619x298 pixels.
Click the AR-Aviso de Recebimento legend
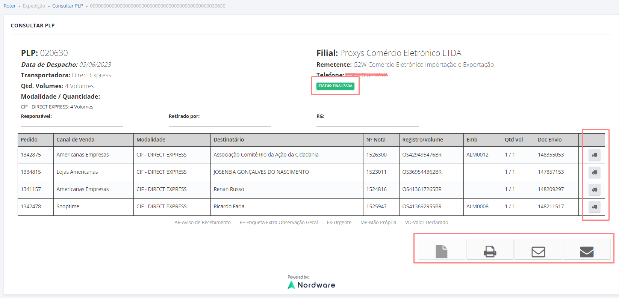click(x=203, y=223)
